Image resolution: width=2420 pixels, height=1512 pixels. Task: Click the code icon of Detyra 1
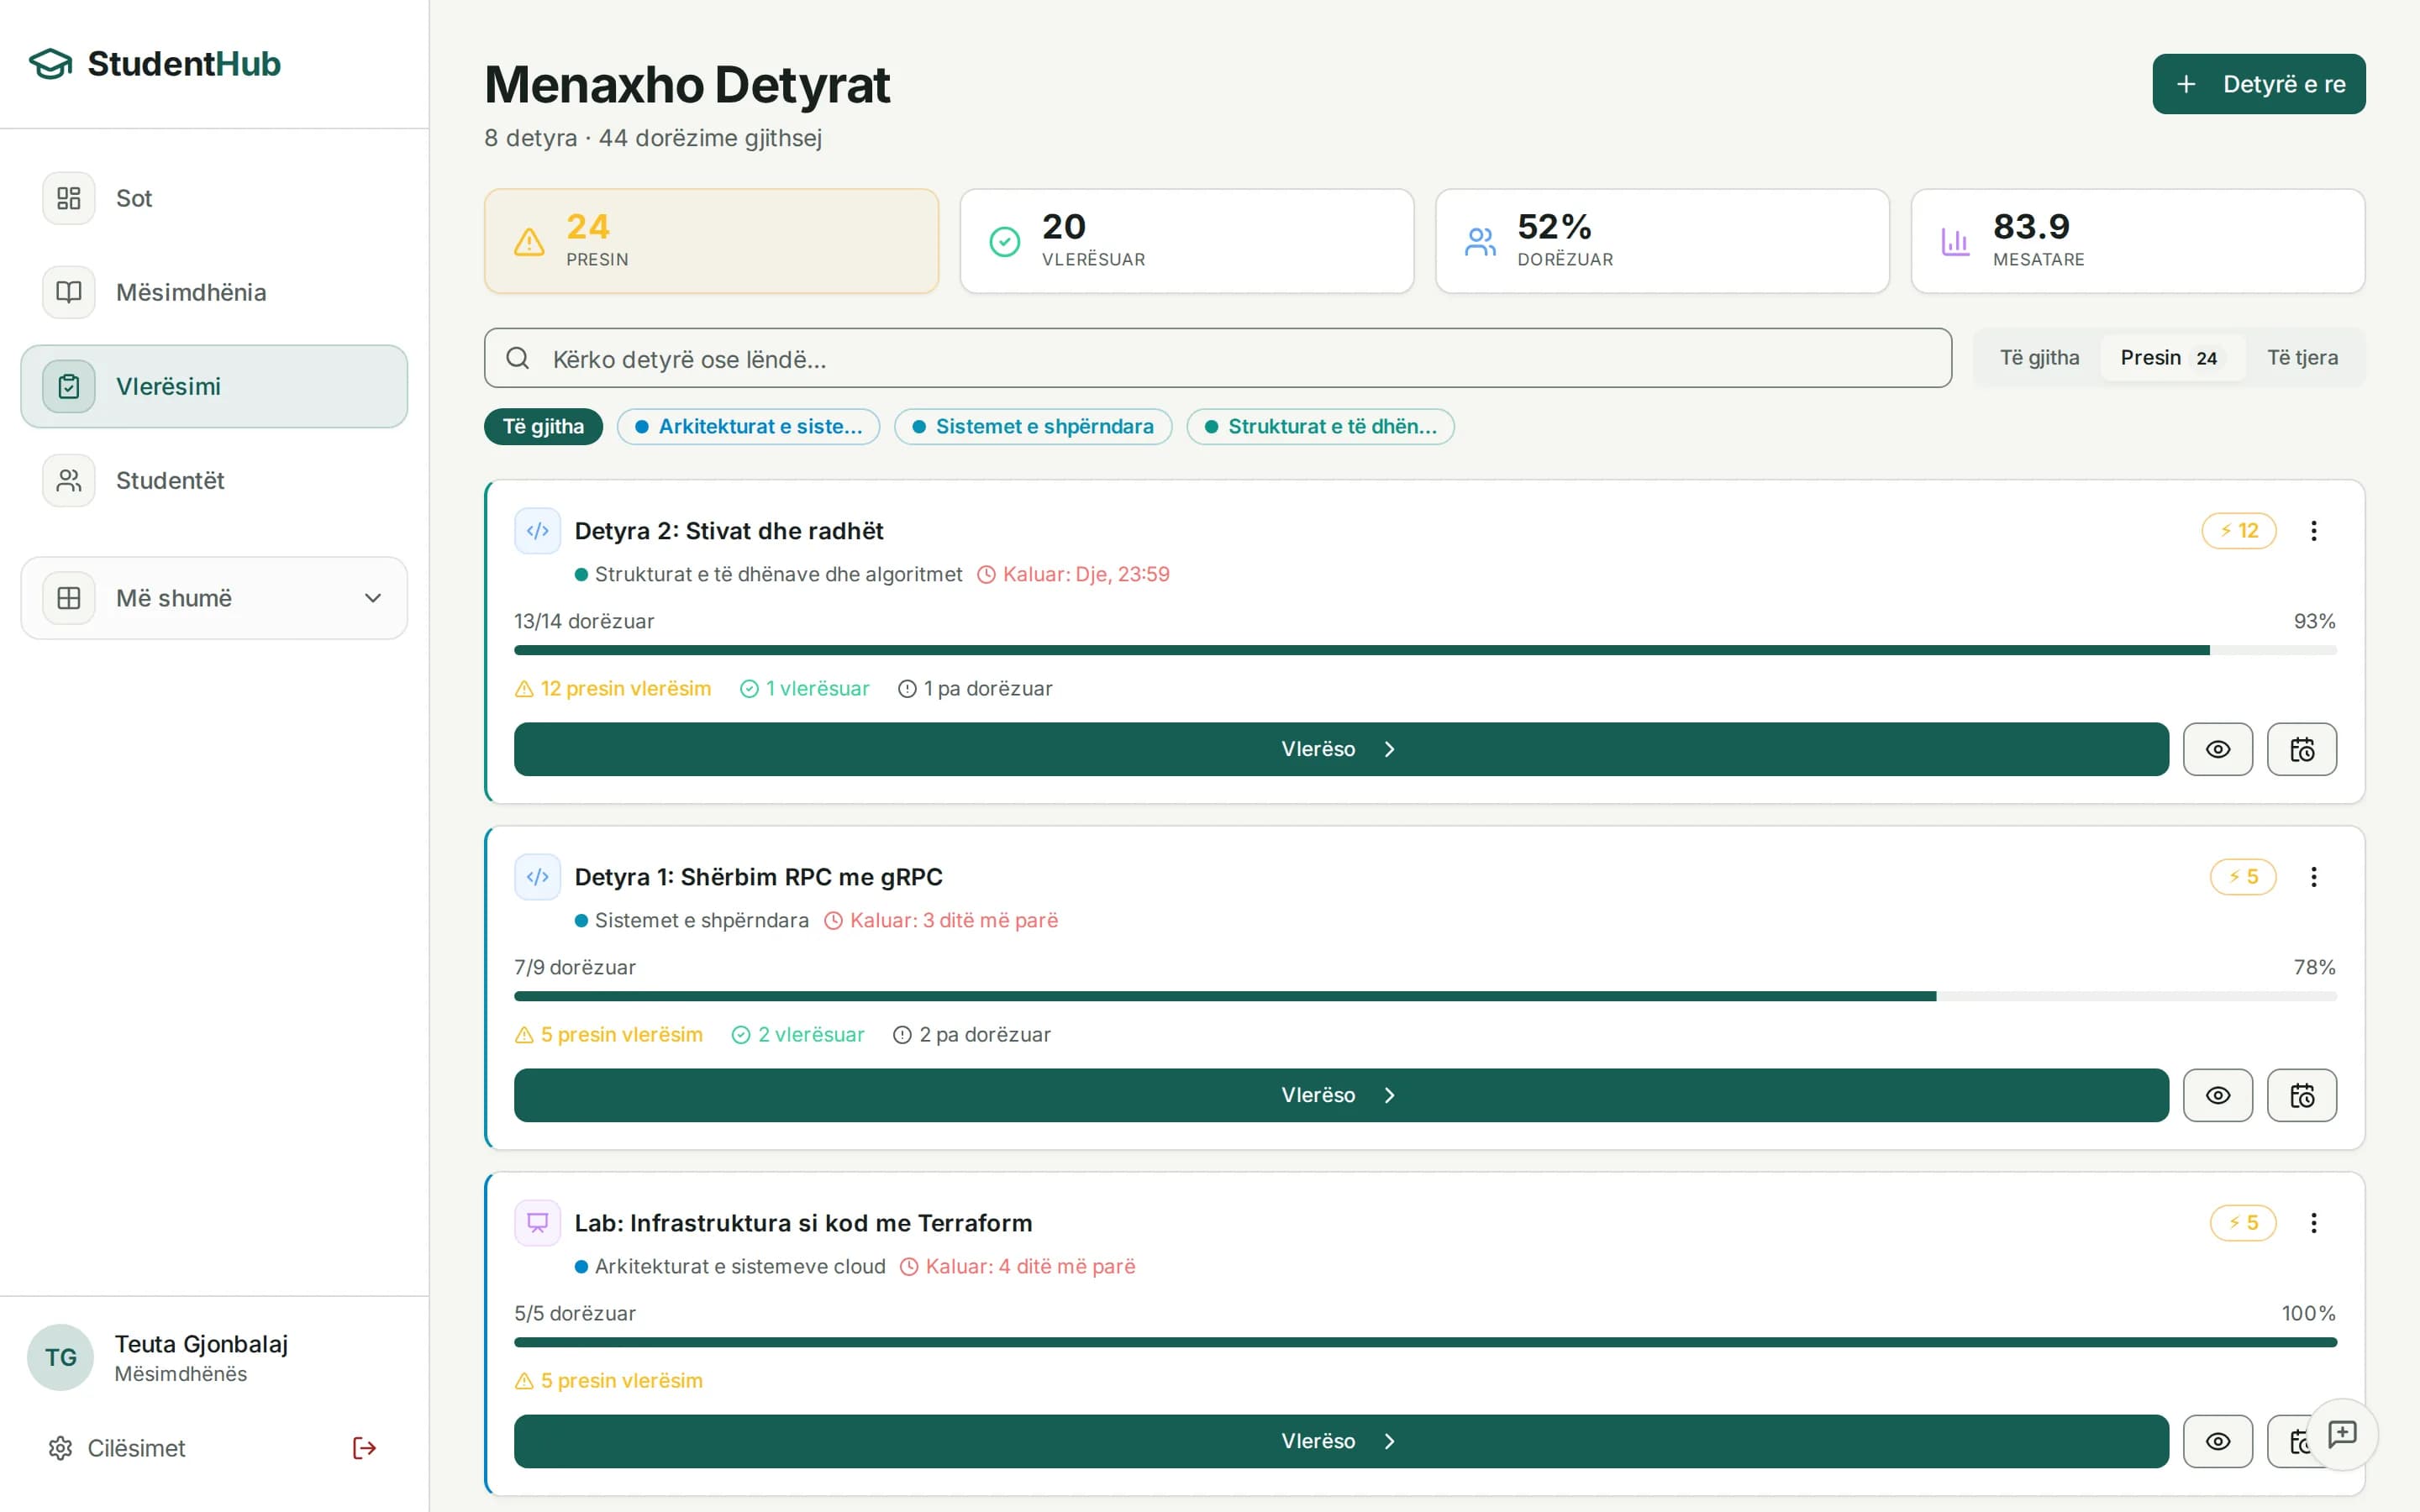[x=537, y=876]
